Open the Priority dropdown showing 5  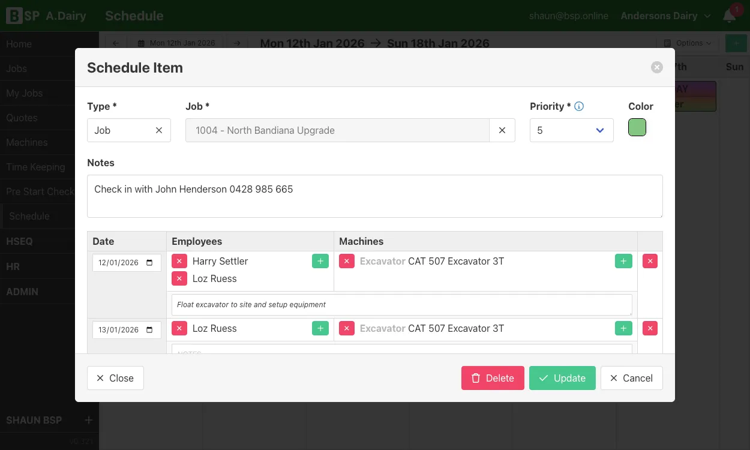572,130
